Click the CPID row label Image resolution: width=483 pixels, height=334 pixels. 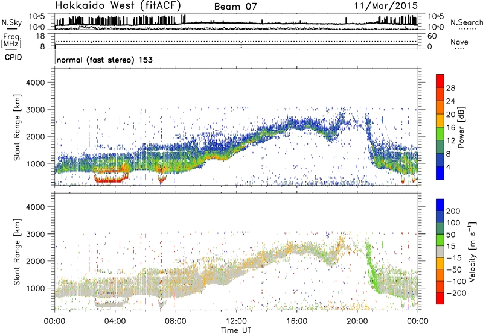[13, 57]
